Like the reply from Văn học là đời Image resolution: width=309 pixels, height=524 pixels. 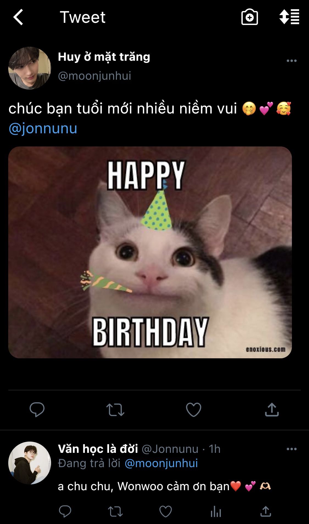pos(166,511)
